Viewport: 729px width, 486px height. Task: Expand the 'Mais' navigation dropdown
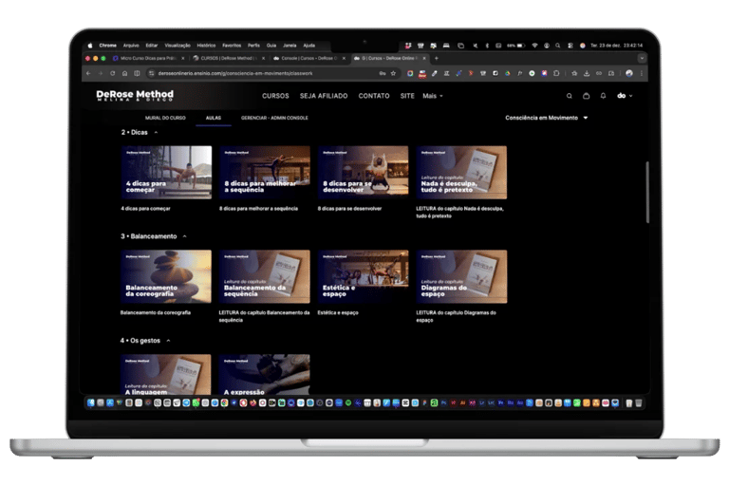point(433,96)
